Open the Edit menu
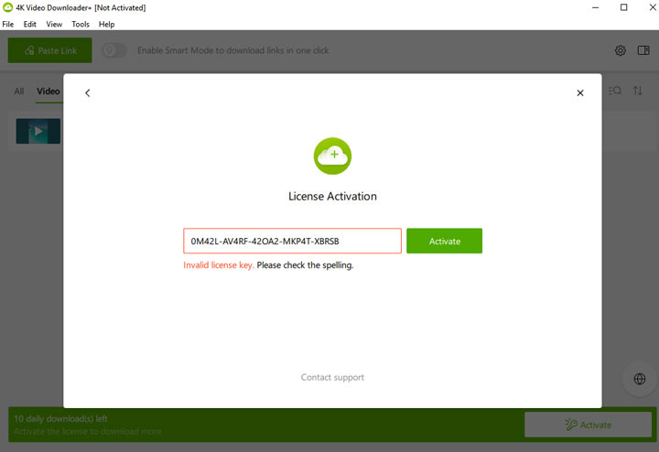The image size is (659, 452). click(x=30, y=25)
